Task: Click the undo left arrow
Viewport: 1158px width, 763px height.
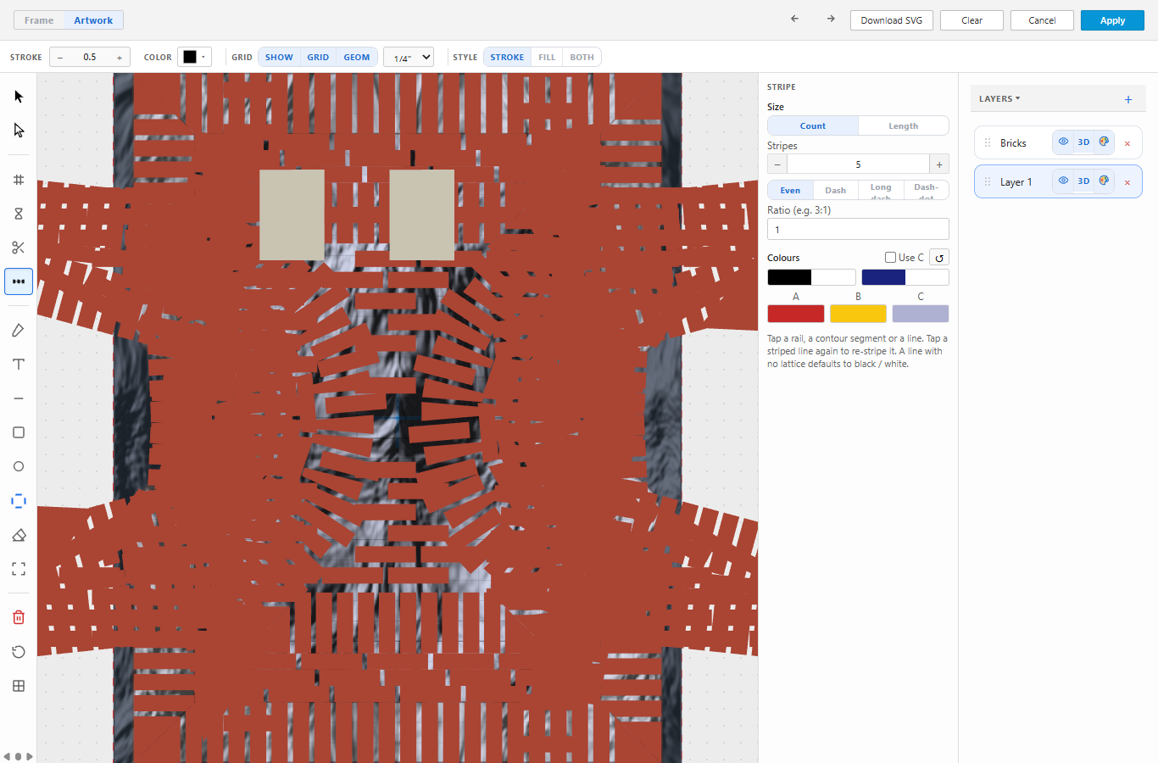Action: pyautogui.click(x=794, y=19)
